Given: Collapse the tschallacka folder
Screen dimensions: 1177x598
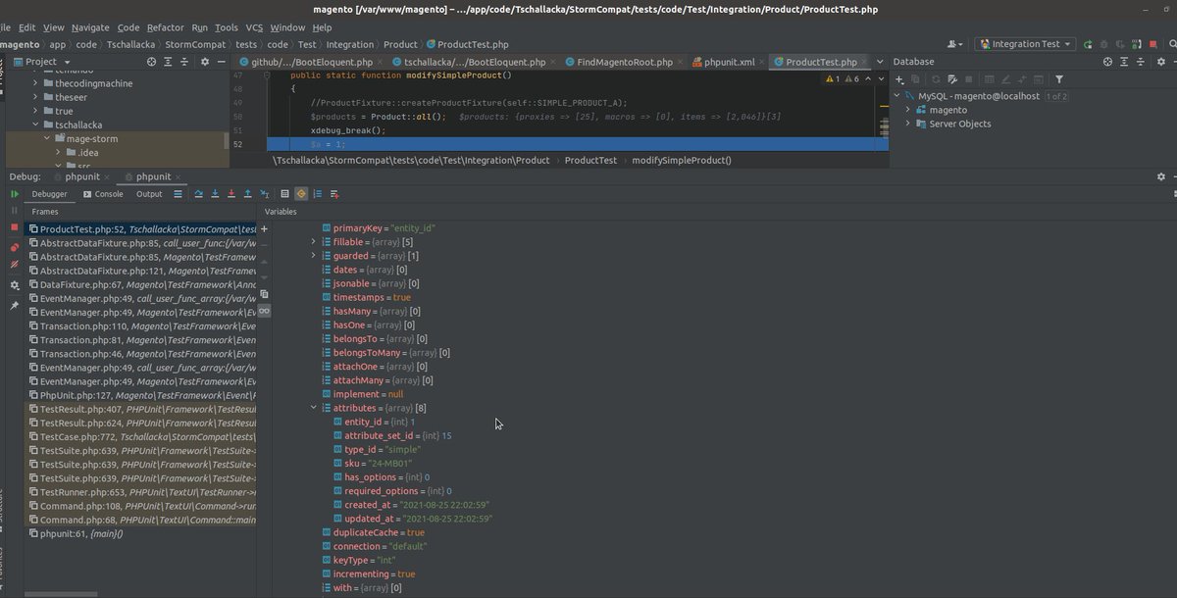Looking at the screenshot, I should pos(35,125).
